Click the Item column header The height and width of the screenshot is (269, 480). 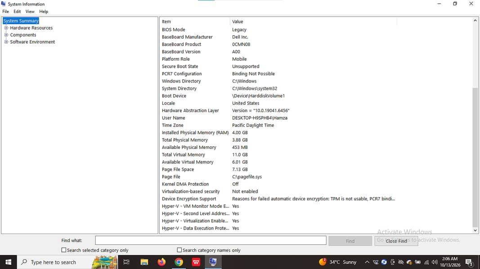(x=195, y=22)
